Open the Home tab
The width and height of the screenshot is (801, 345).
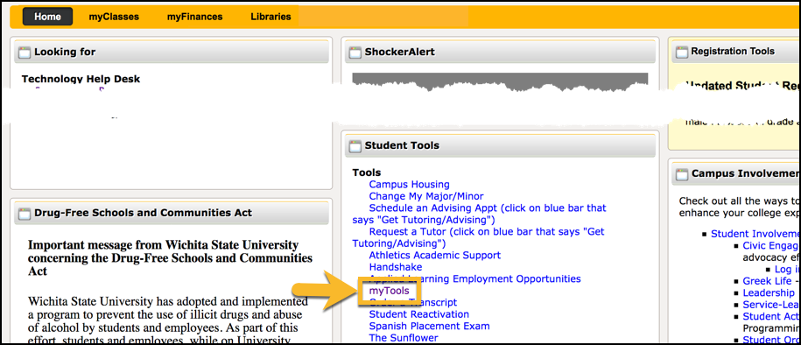point(47,17)
